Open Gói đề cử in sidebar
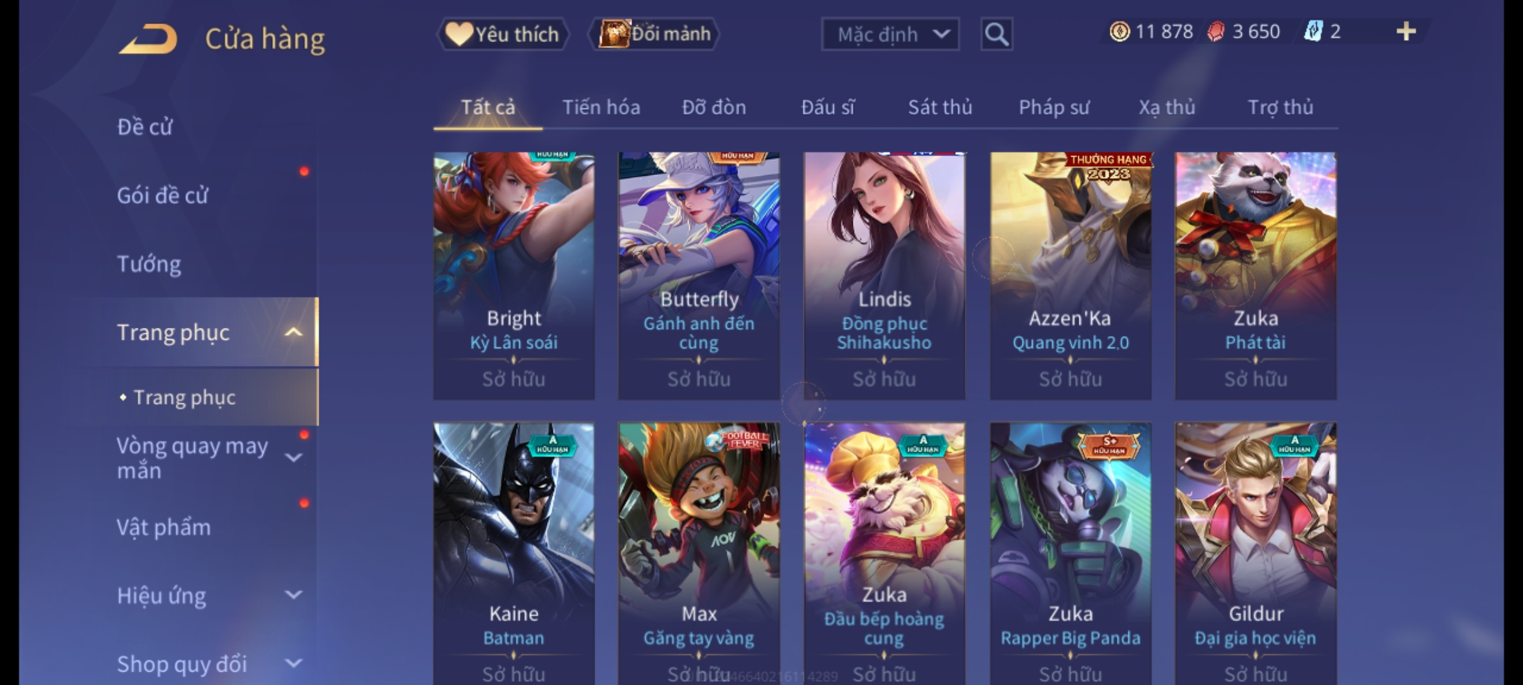This screenshot has width=1523, height=685. [162, 195]
